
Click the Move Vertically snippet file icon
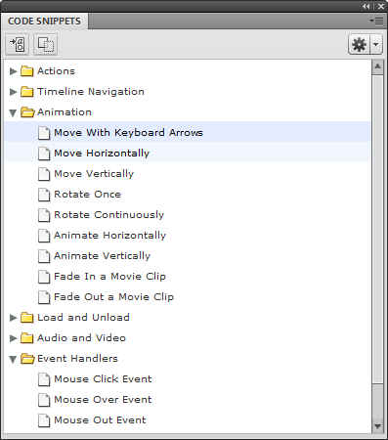coord(44,174)
